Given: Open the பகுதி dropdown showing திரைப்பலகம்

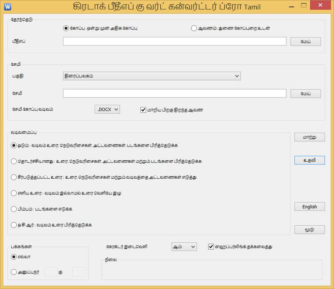Looking at the screenshot, I should [x=152, y=76].
